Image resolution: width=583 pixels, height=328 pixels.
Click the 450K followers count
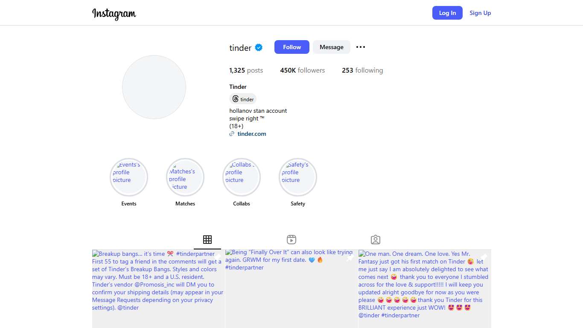coord(303,70)
